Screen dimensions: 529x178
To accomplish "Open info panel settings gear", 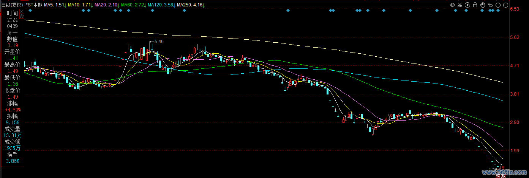I will tap(22, 17).
